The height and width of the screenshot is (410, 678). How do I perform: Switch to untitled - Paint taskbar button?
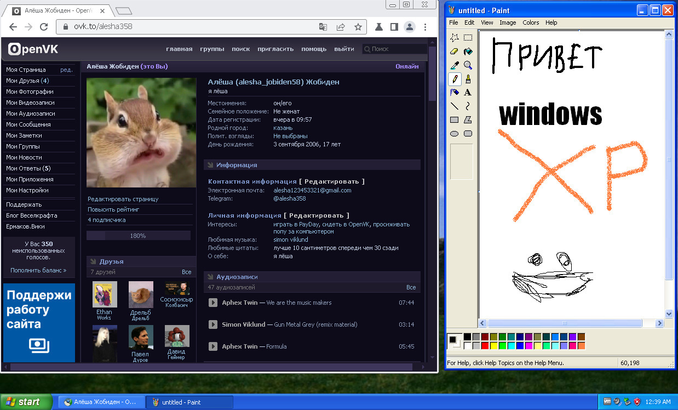[189, 402]
